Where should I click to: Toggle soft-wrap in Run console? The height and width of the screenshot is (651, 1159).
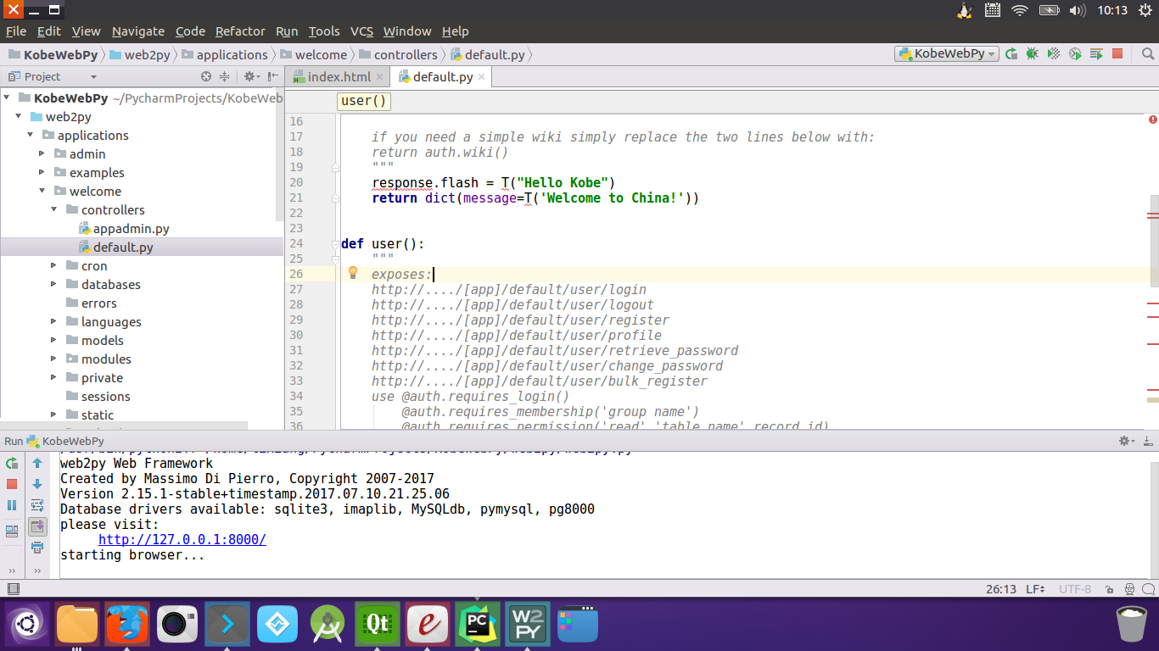[37, 505]
